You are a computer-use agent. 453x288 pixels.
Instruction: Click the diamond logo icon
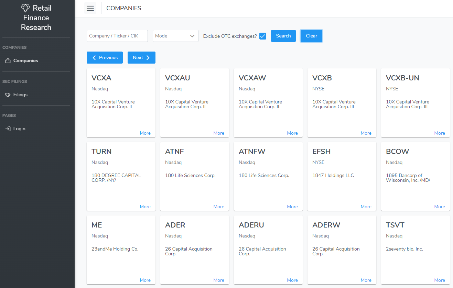pyautogui.click(x=25, y=8)
